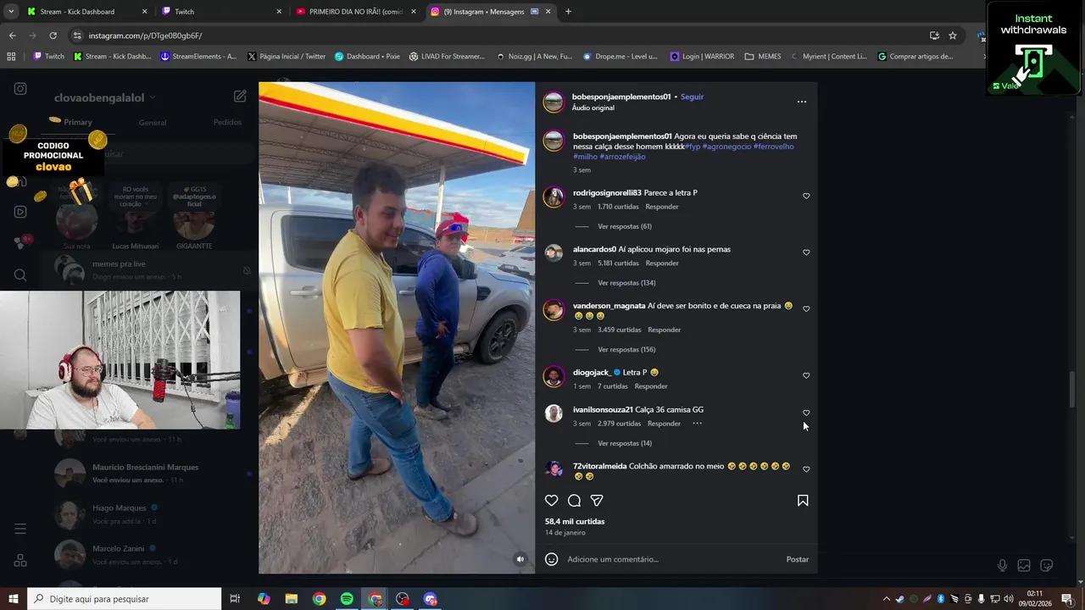The width and height of the screenshot is (1085, 610).
Task: Like ivanilsonsouza21's comment
Action: (x=806, y=413)
